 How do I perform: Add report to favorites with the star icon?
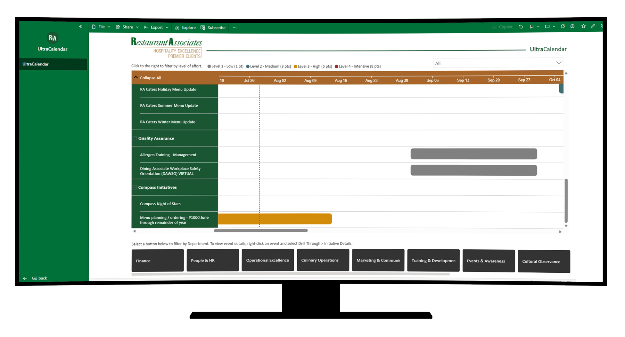click(x=583, y=26)
